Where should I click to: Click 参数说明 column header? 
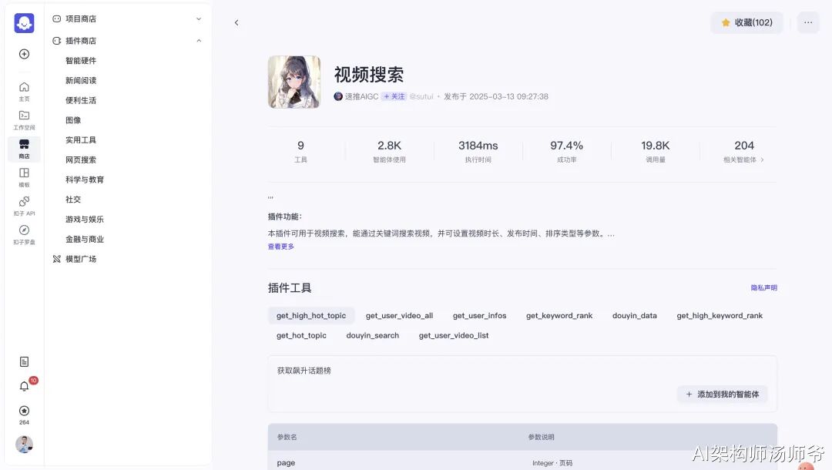click(541, 437)
